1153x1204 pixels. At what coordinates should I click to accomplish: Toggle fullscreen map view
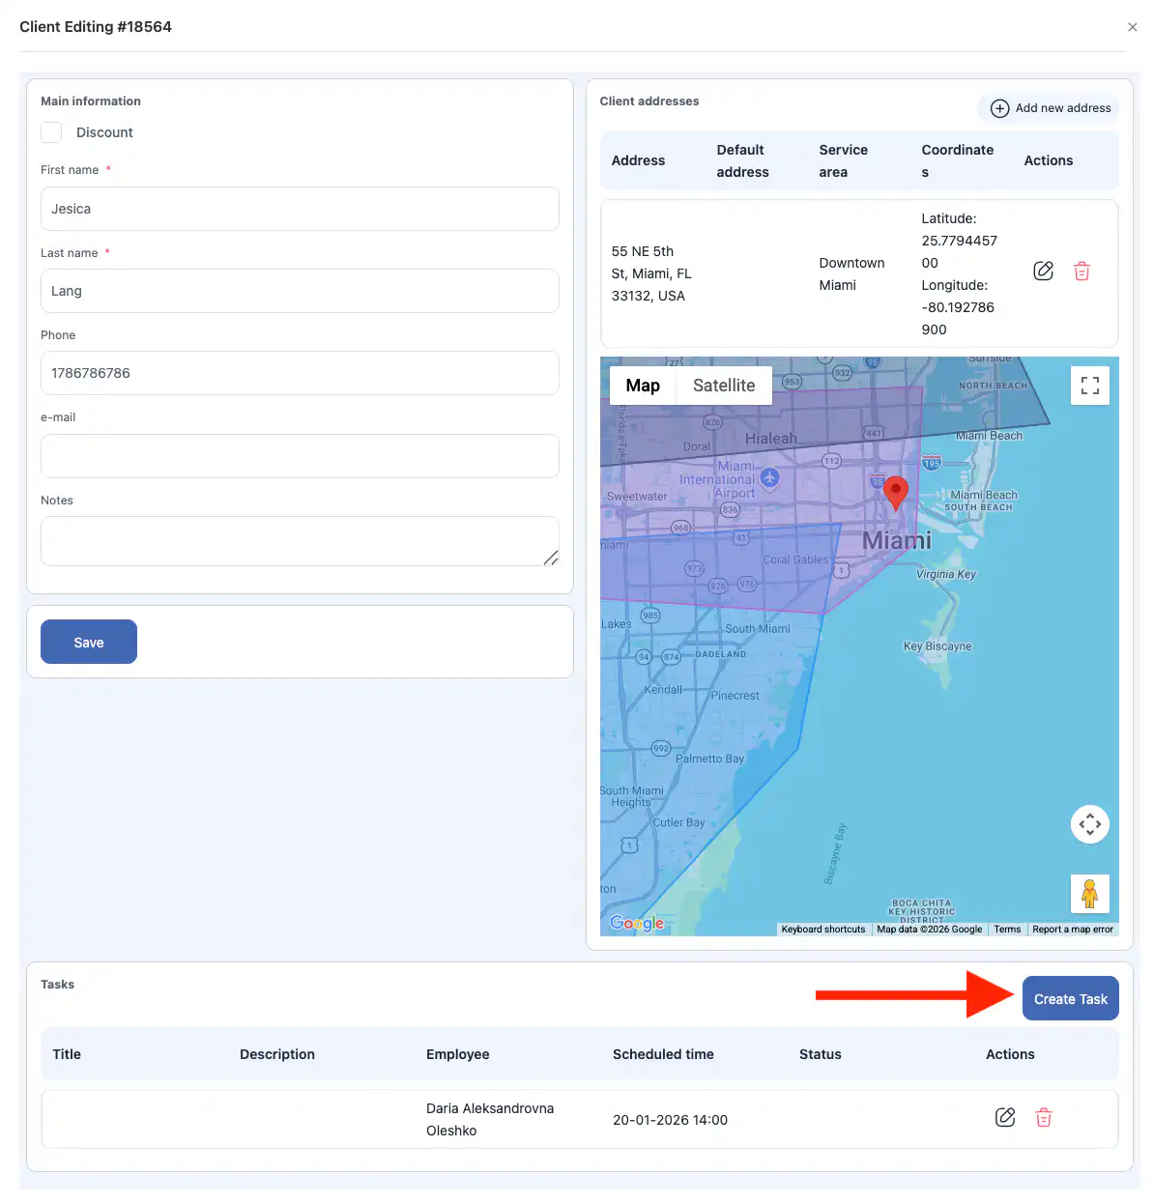(x=1089, y=387)
